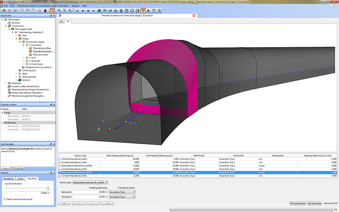Image resolution: width=339 pixels, height=212 pixels.
Task: Click the green arrow import icon
Action: [x=99, y=11]
